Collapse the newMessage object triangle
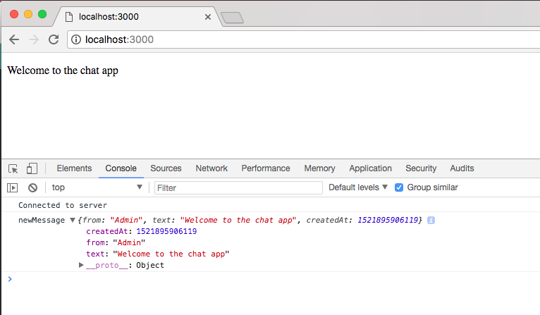540x315 pixels. tap(73, 221)
